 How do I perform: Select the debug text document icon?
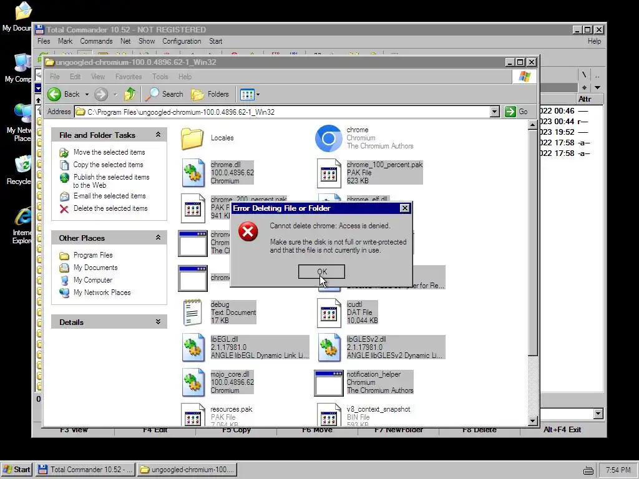(192, 312)
